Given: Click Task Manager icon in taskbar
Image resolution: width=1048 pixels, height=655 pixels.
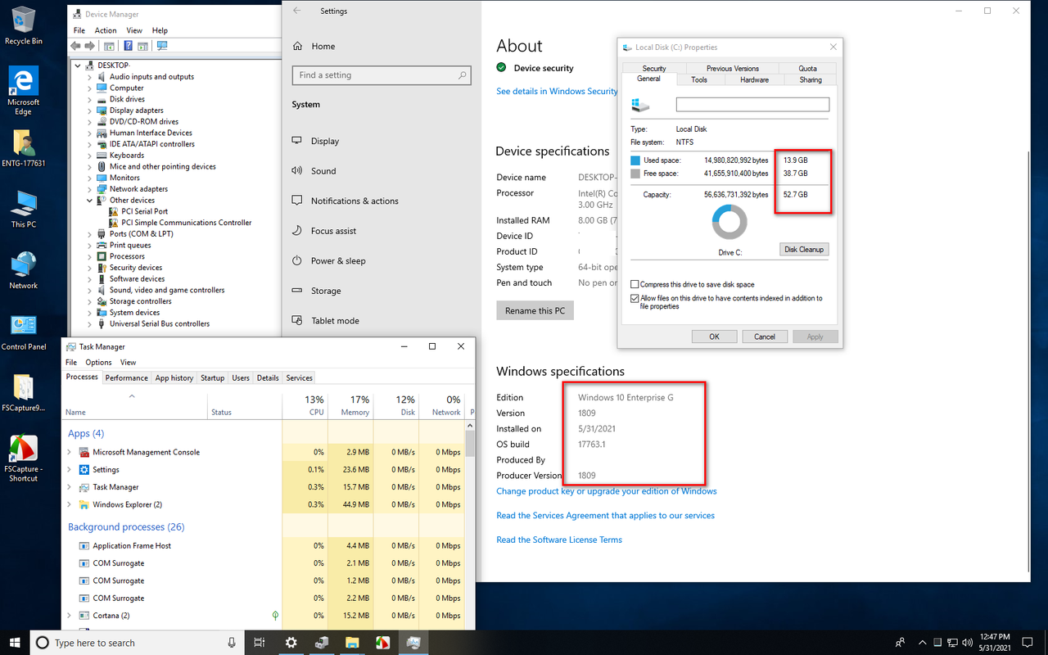Looking at the screenshot, I should click(x=413, y=643).
